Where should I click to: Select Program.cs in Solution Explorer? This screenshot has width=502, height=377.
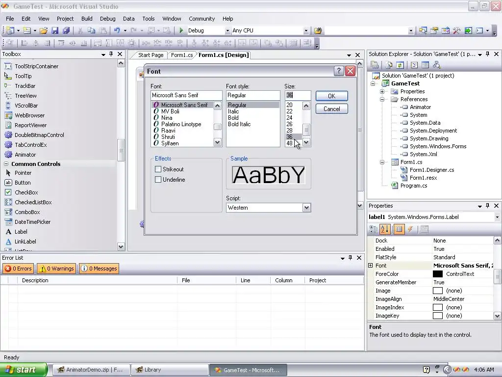[x=413, y=186]
